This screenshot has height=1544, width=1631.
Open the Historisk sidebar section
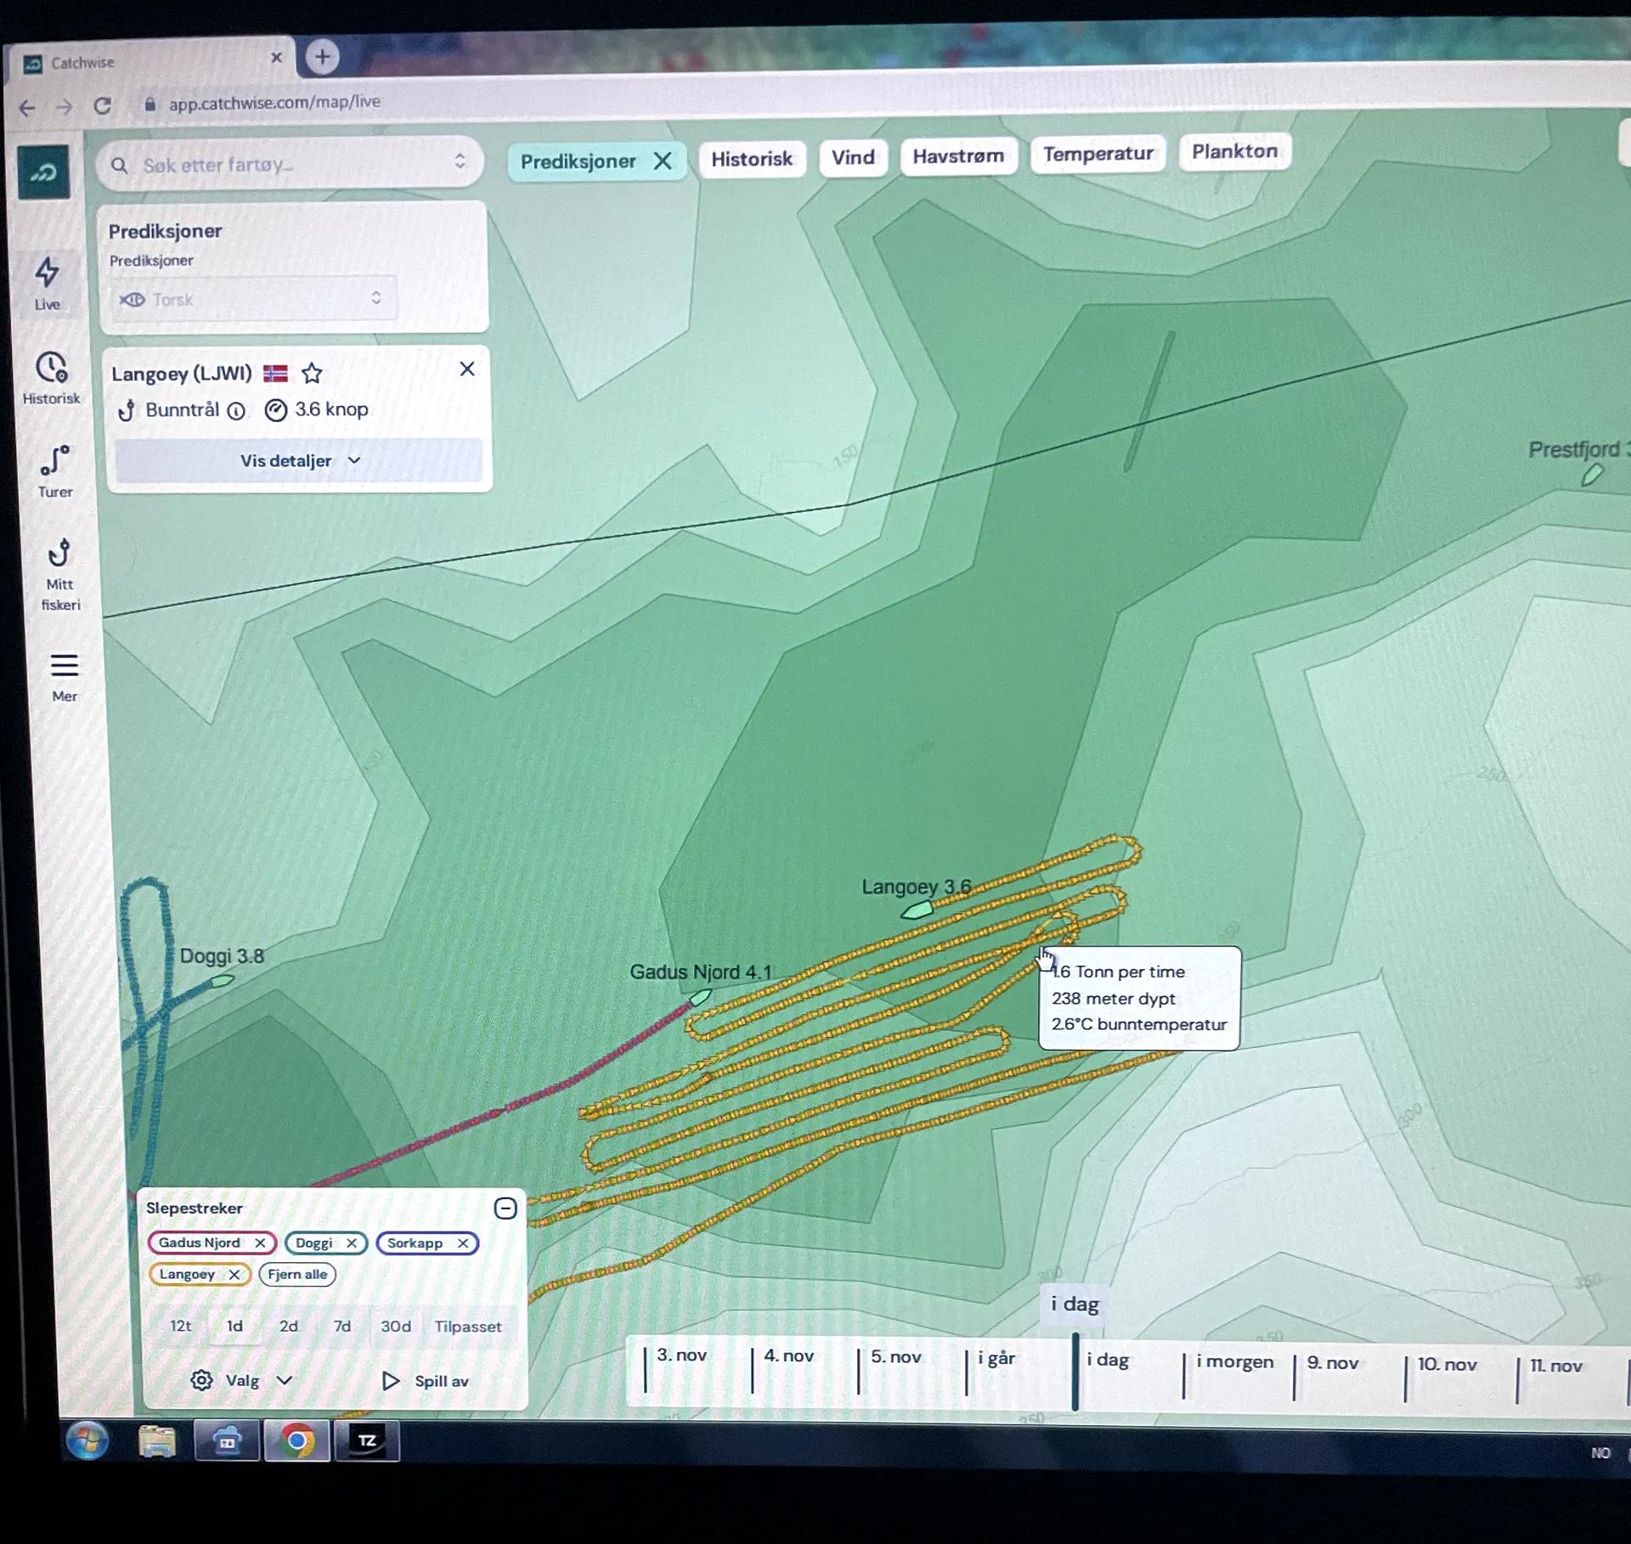51,379
